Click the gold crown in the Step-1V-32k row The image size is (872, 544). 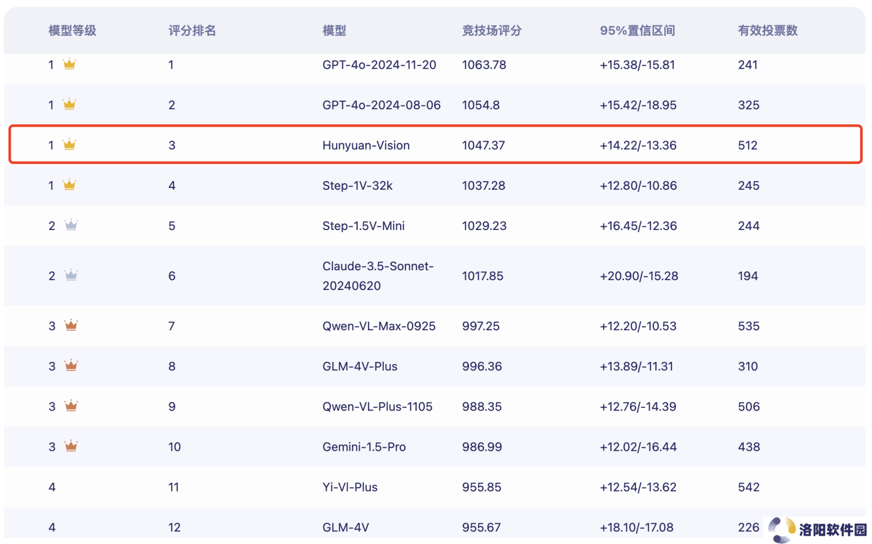coord(69,185)
